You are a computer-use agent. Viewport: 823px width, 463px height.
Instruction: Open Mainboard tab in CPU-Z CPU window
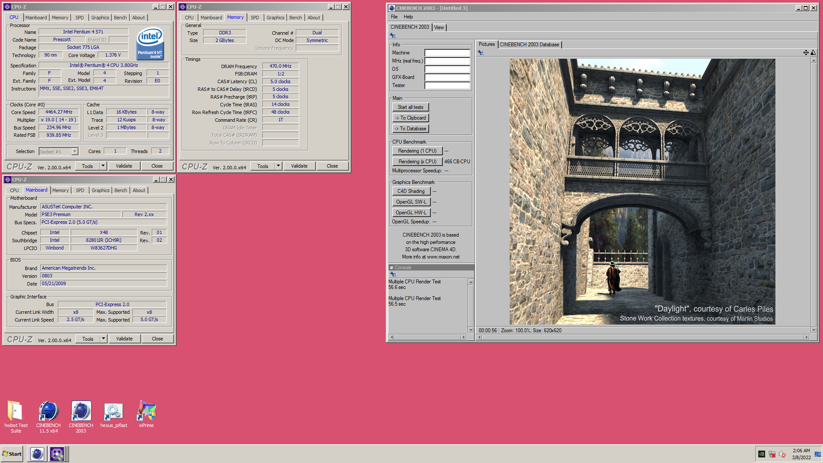pyautogui.click(x=36, y=18)
